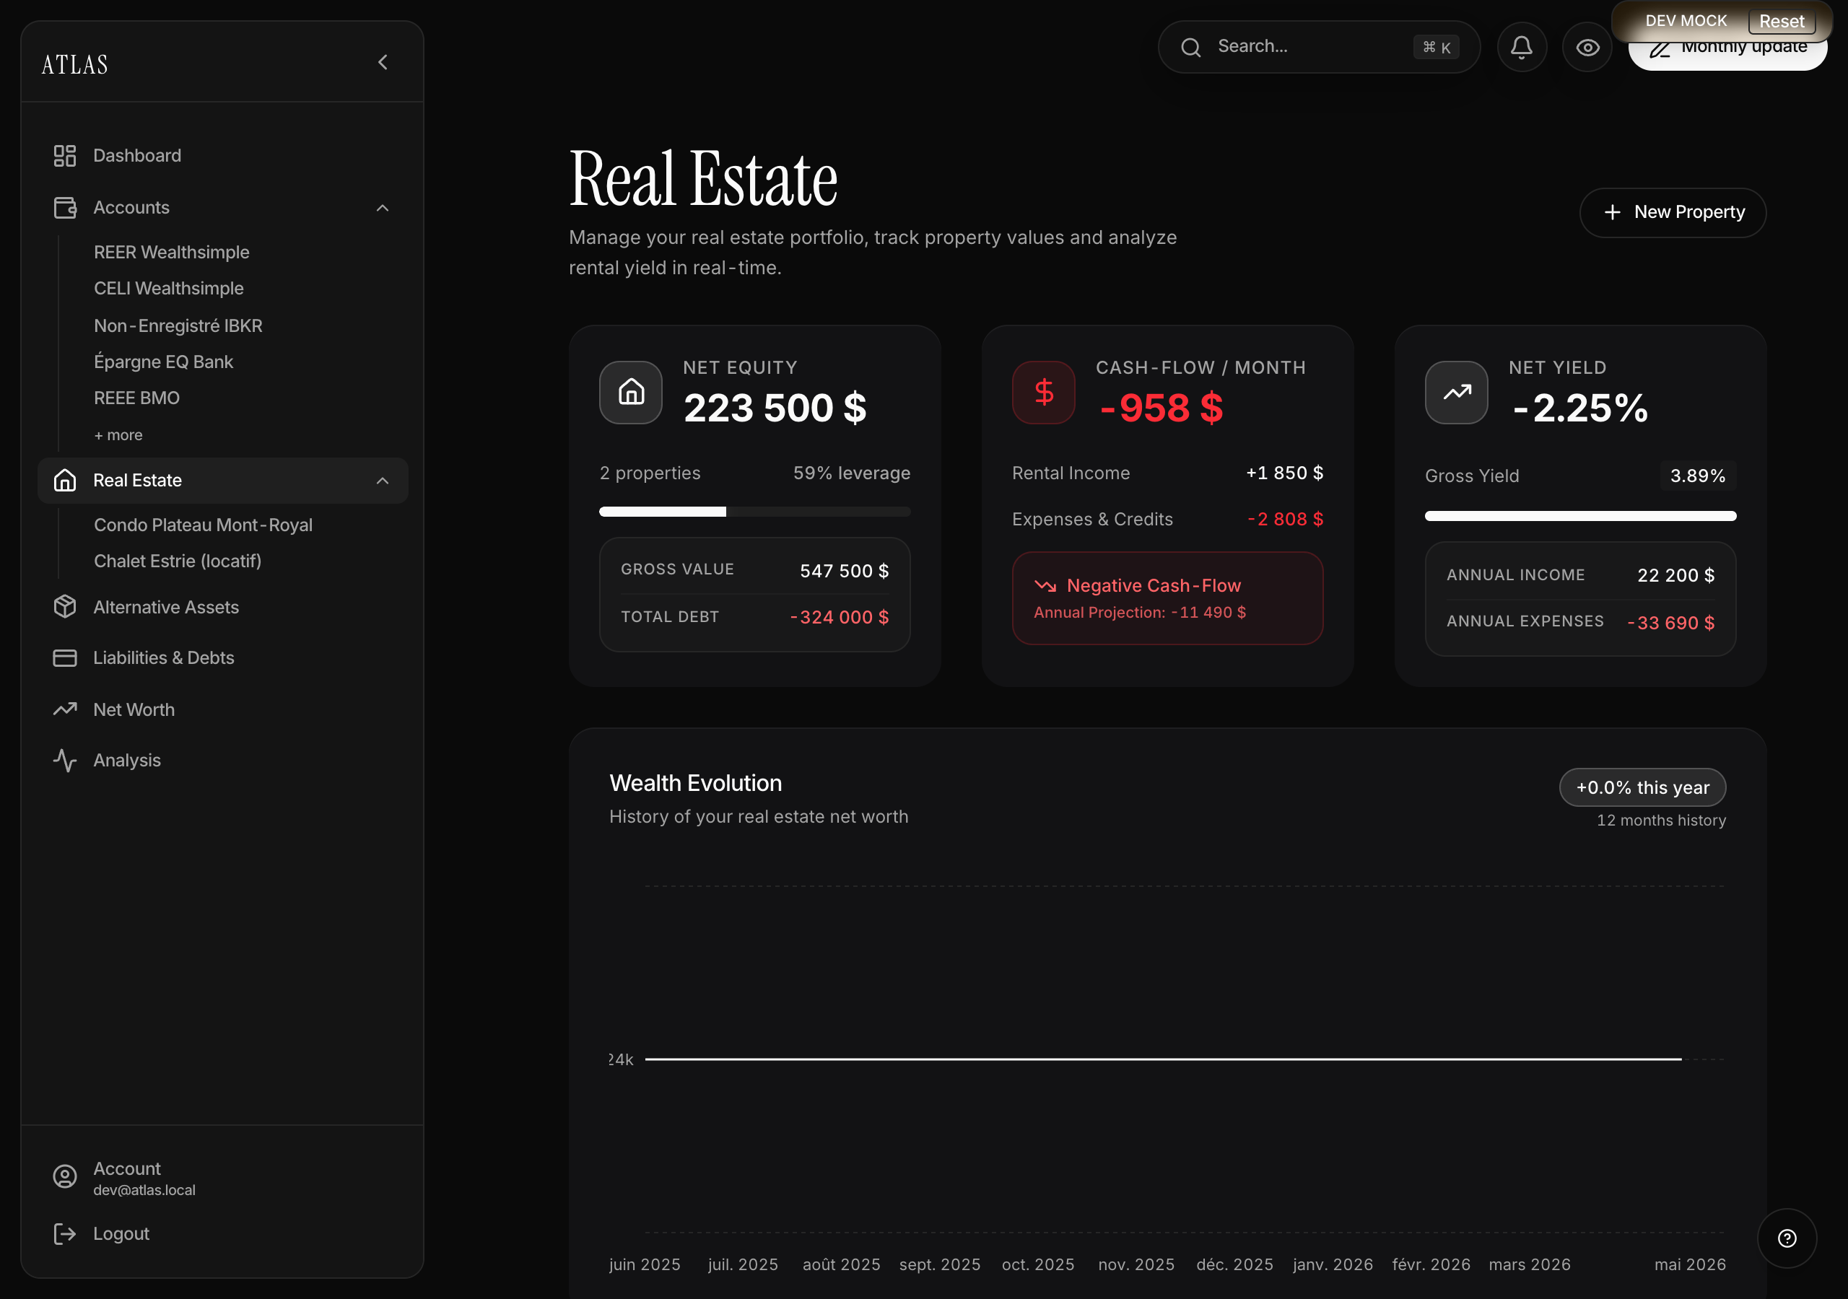Open REER Wealthsimple account

(x=171, y=252)
